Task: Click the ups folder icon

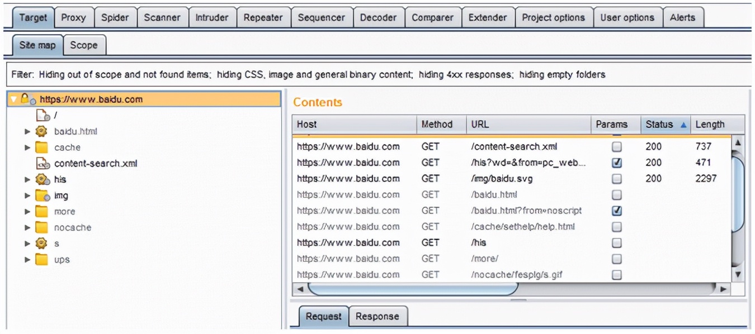Action: point(41,260)
